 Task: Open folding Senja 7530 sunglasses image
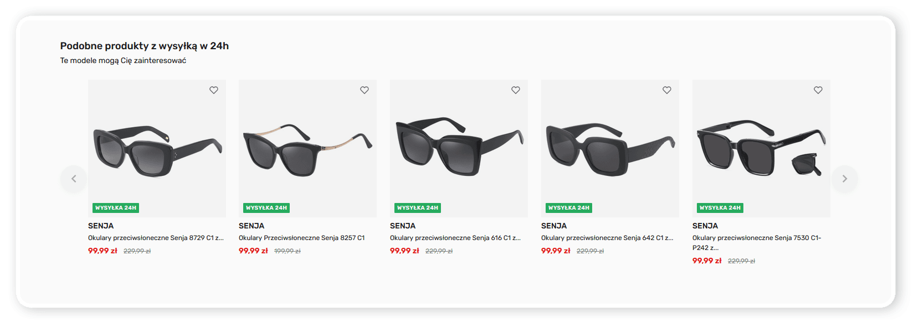pyautogui.click(x=761, y=149)
